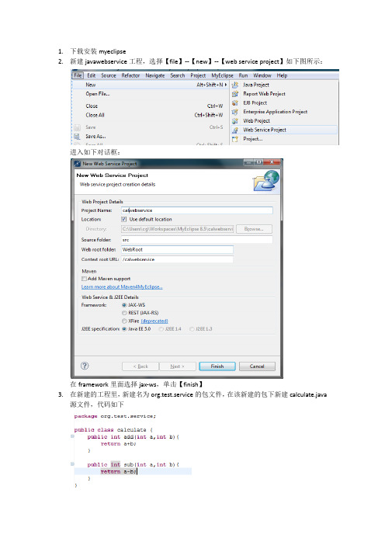Click the dialog title bar icon
Viewport: 385px width, 545px height.
pyautogui.click(x=78, y=163)
